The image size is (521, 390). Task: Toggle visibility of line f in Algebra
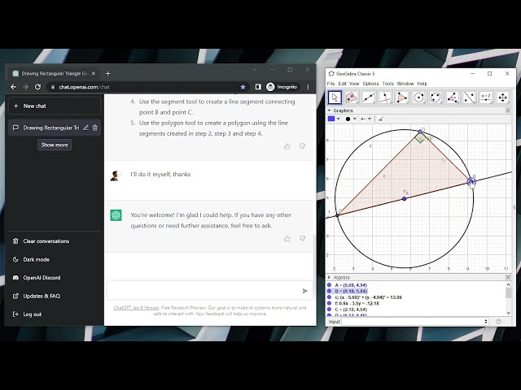[329, 303]
